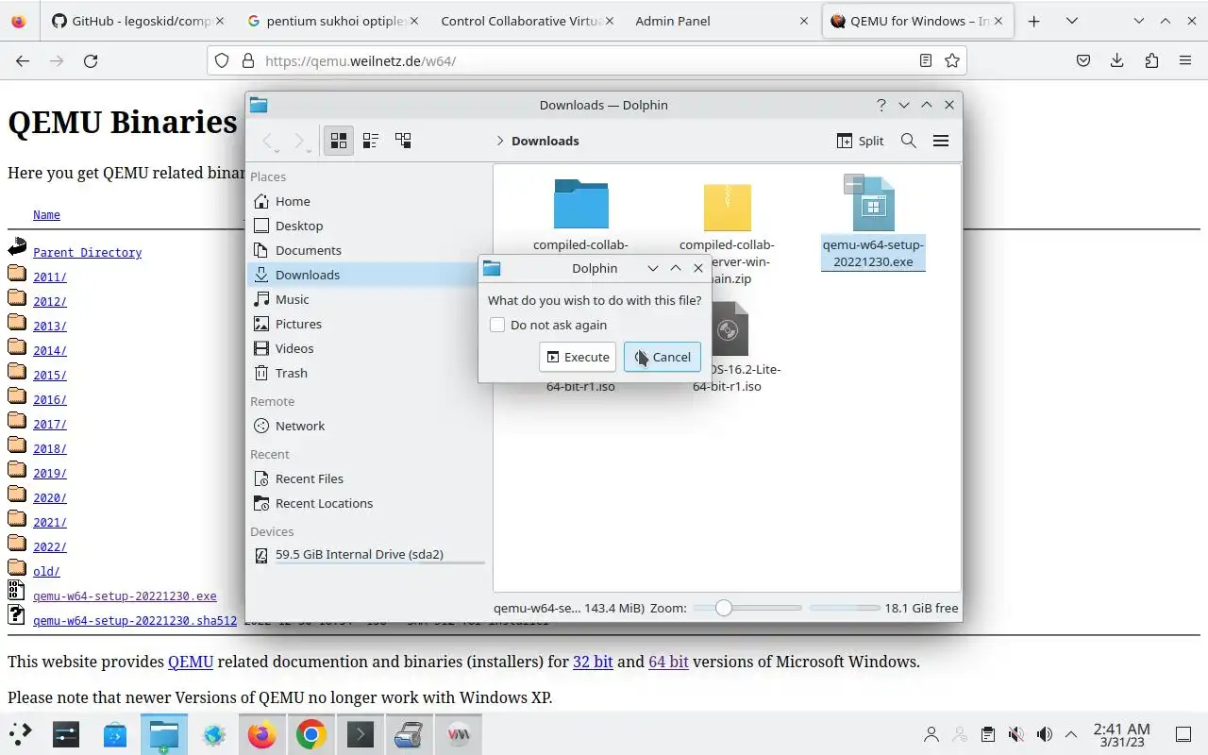
Task: Download qemu-w64-setup-20221230.exe link on webpage
Action: point(125,596)
